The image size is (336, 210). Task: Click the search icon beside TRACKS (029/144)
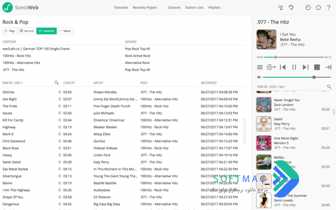point(329,87)
